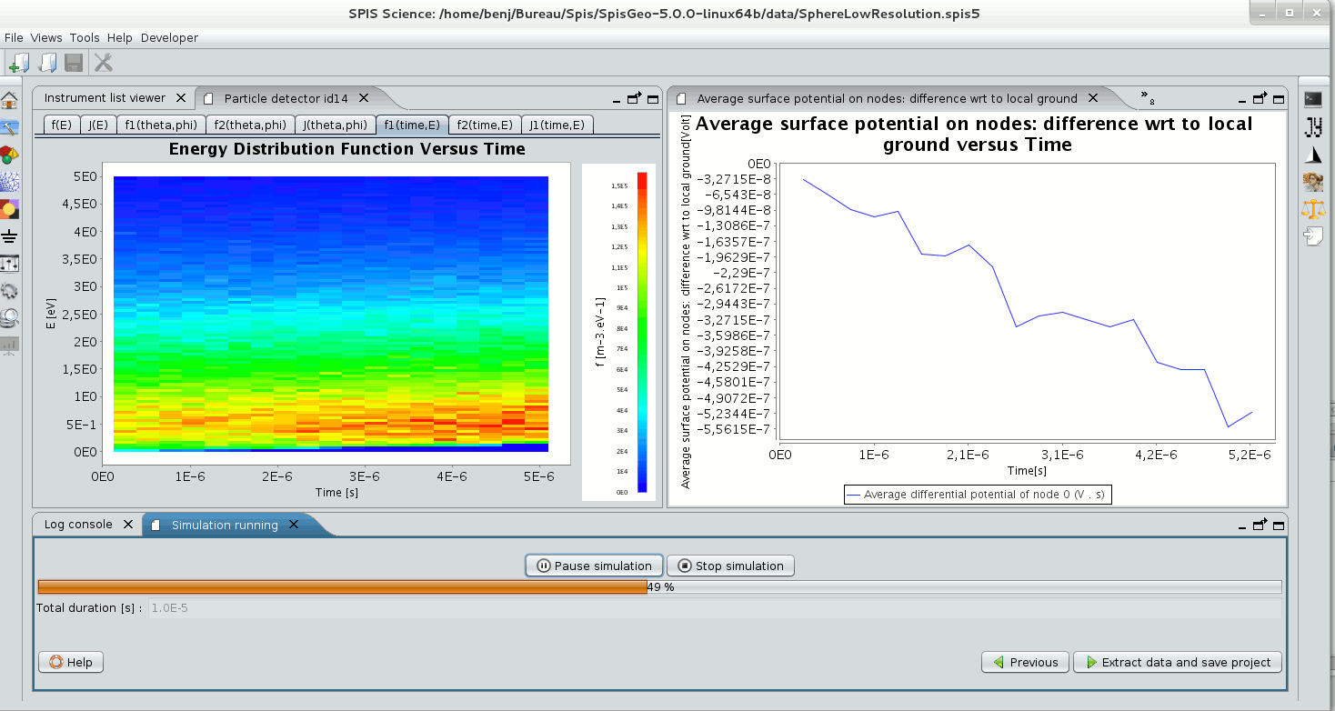Click Extract data and save project
The height and width of the screenshot is (711, 1335).
coord(1177,662)
